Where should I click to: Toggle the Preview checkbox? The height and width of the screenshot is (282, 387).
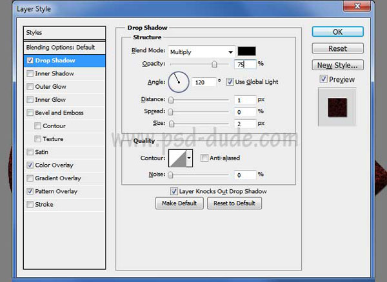[x=323, y=79]
